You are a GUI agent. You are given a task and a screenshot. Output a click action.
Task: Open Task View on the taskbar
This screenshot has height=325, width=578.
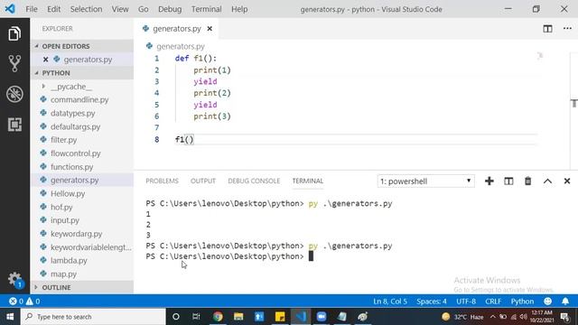196,317
